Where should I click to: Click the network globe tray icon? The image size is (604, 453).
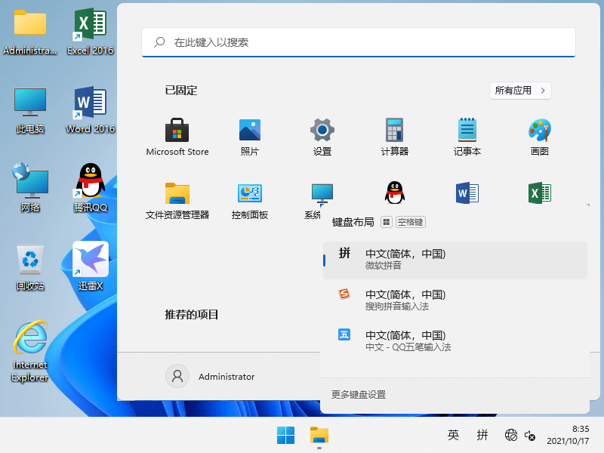coord(511,436)
